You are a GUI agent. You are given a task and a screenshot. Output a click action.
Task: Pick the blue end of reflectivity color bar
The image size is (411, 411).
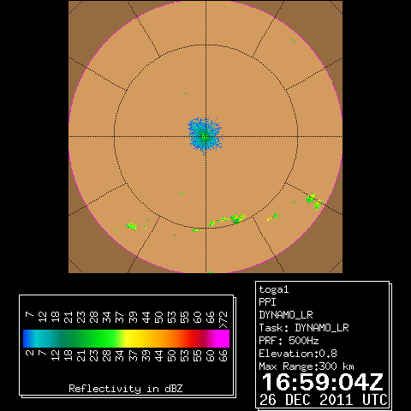point(27,338)
